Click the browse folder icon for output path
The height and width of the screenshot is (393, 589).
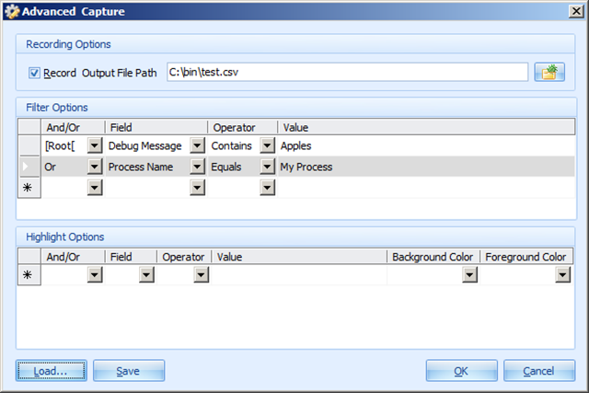pos(549,72)
